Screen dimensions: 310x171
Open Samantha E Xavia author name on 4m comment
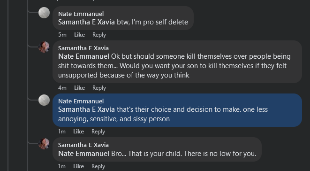pyautogui.click(x=83, y=48)
